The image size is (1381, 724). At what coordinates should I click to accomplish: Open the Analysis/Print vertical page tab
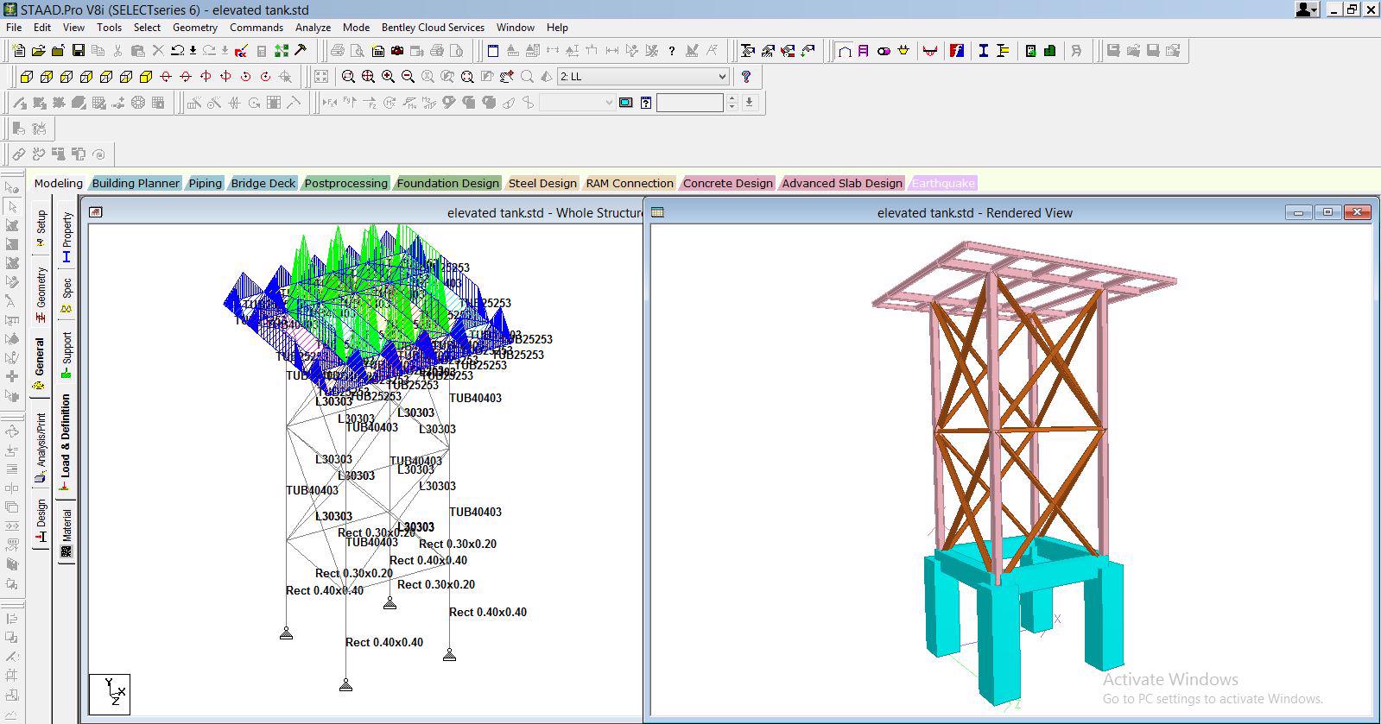coord(41,448)
